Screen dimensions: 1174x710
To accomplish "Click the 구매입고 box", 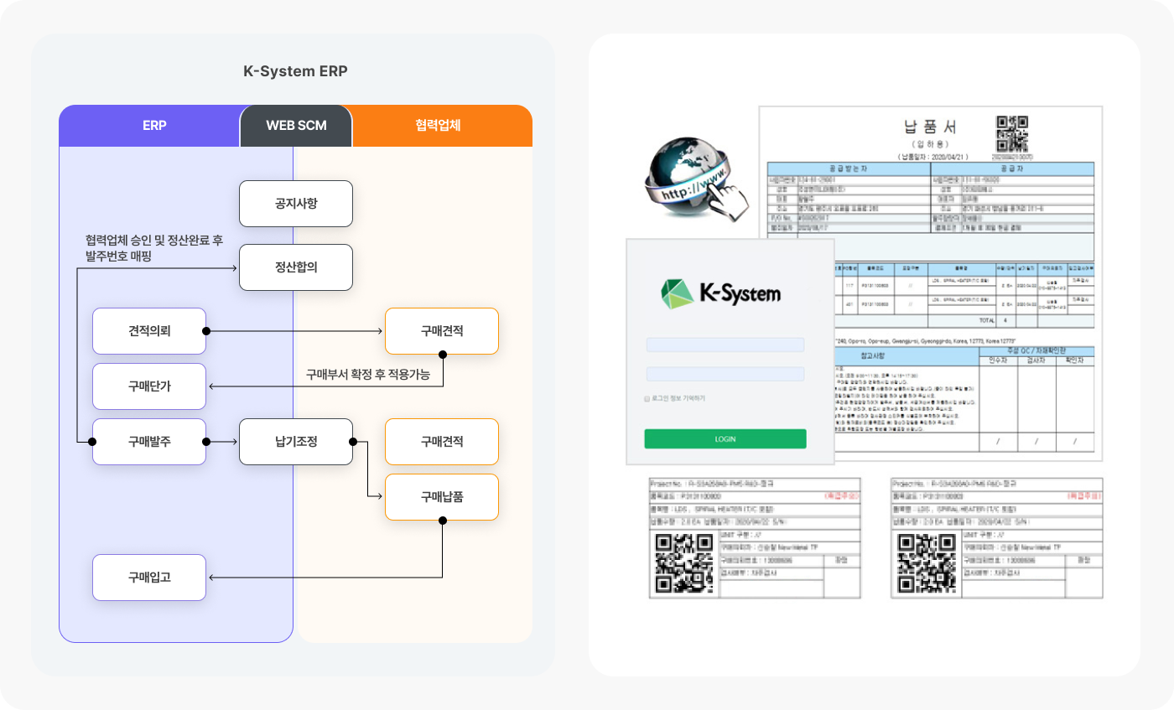I will point(149,578).
